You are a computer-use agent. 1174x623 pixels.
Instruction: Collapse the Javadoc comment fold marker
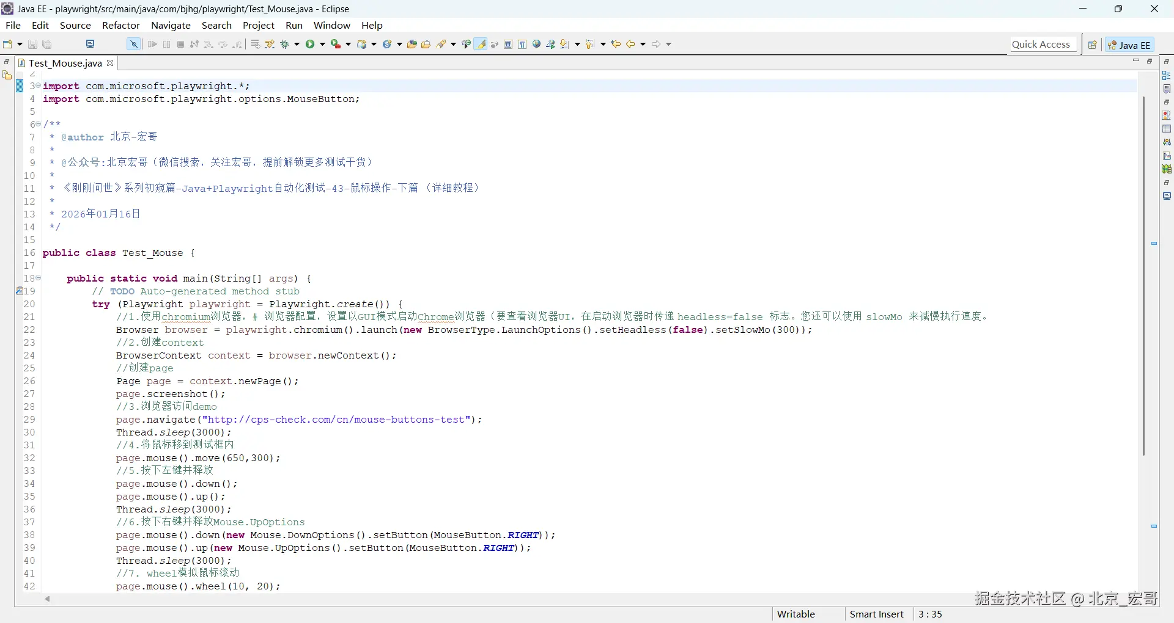pyautogui.click(x=39, y=124)
